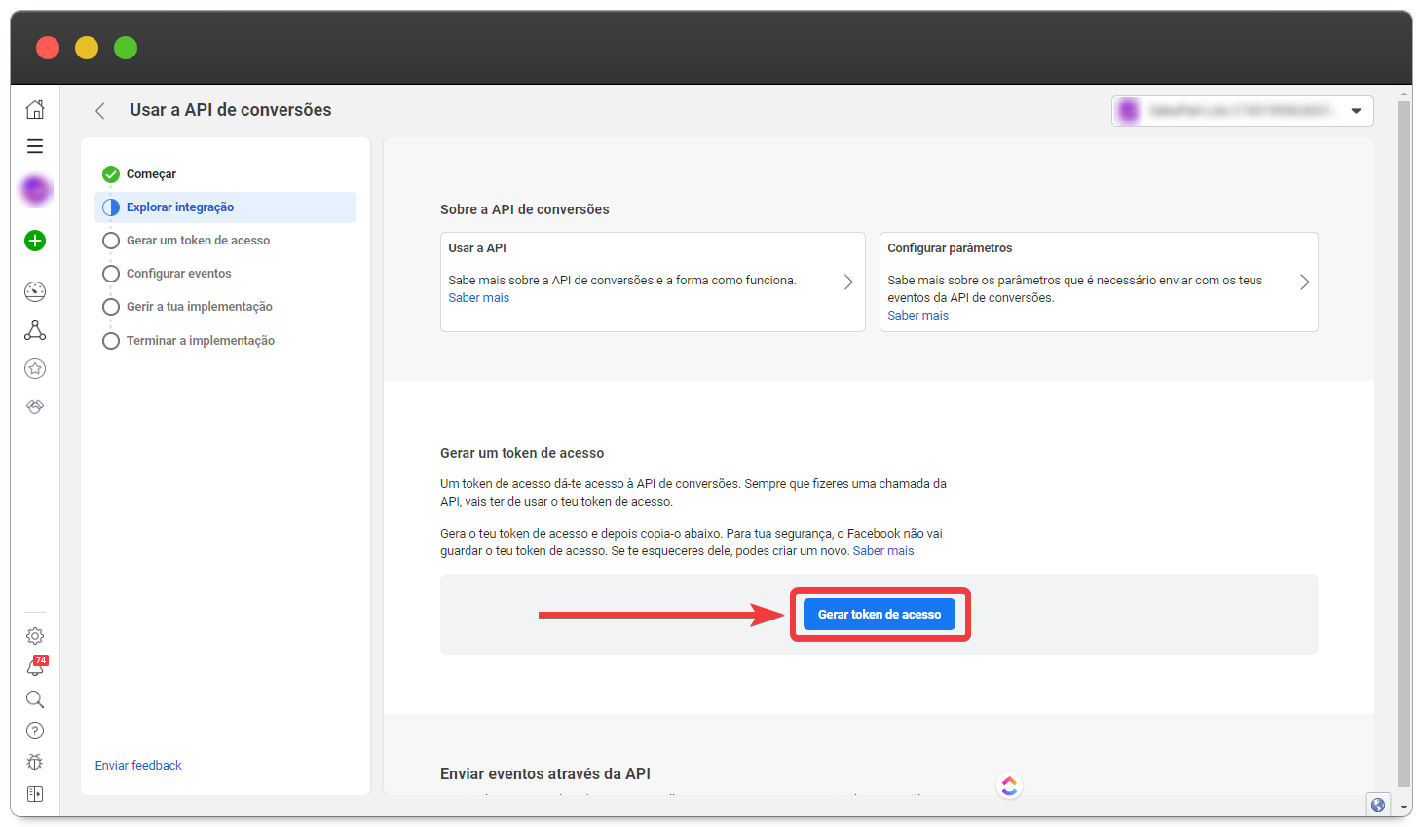Click the search magnifier icon
The height and width of the screenshot is (827, 1423).
(35, 699)
